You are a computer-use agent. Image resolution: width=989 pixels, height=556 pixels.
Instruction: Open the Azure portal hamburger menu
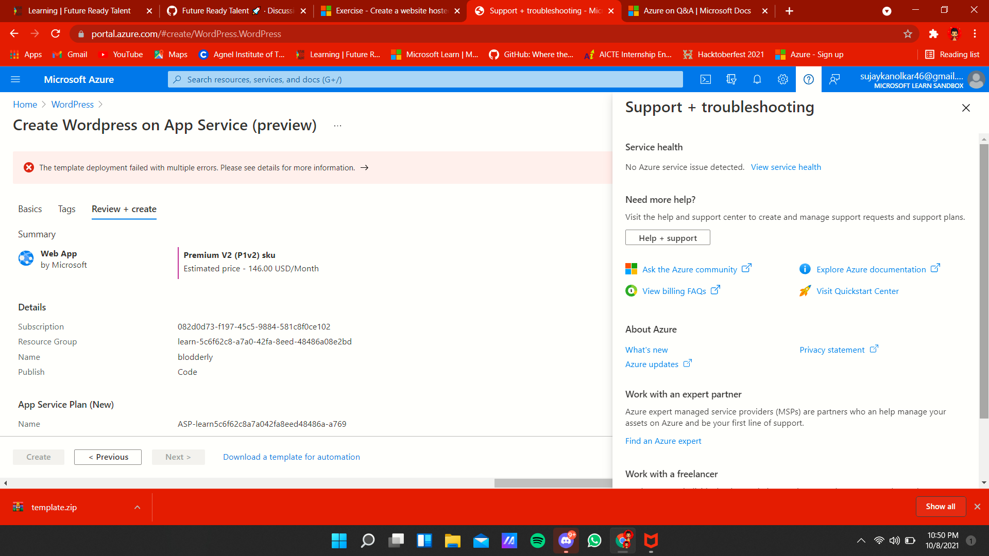(x=15, y=79)
